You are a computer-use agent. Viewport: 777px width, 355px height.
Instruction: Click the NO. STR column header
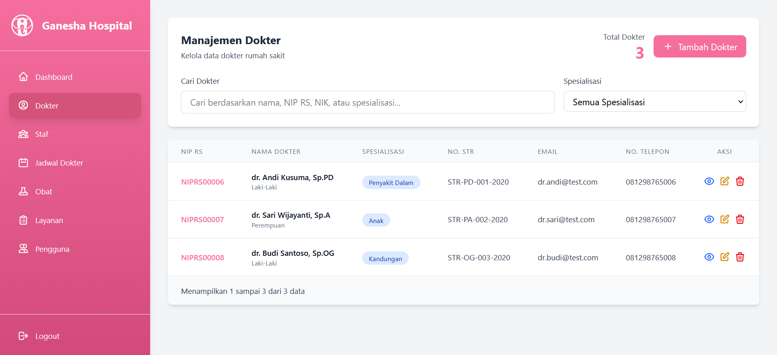pos(461,151)
